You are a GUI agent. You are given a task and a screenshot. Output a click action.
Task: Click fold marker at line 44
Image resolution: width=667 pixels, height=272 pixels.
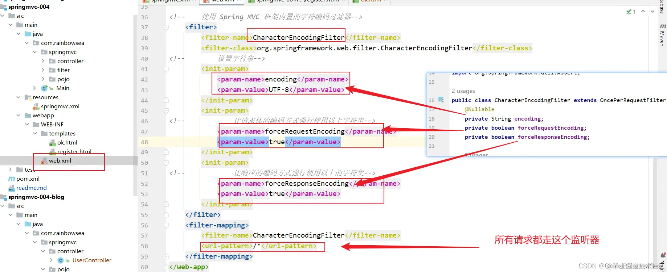click(x=166, y=100)
